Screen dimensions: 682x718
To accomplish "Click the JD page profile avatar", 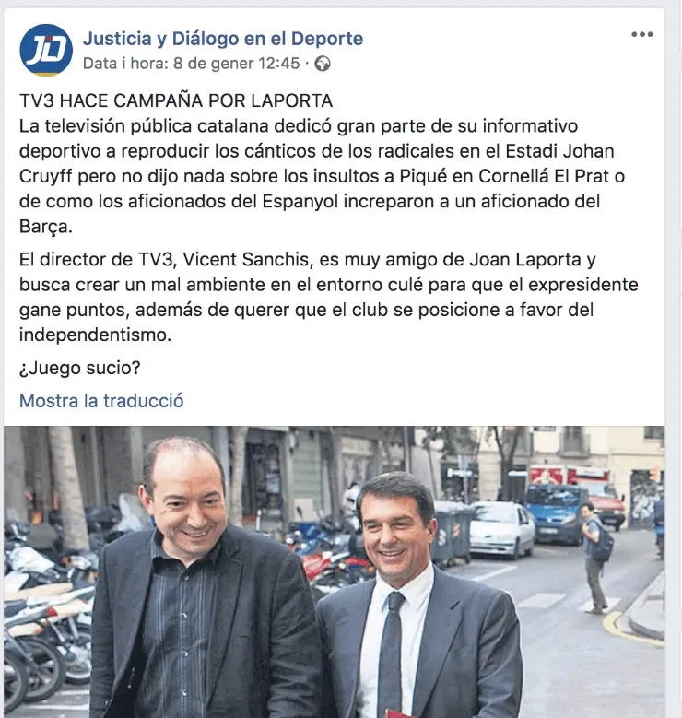I will [46, 50].
